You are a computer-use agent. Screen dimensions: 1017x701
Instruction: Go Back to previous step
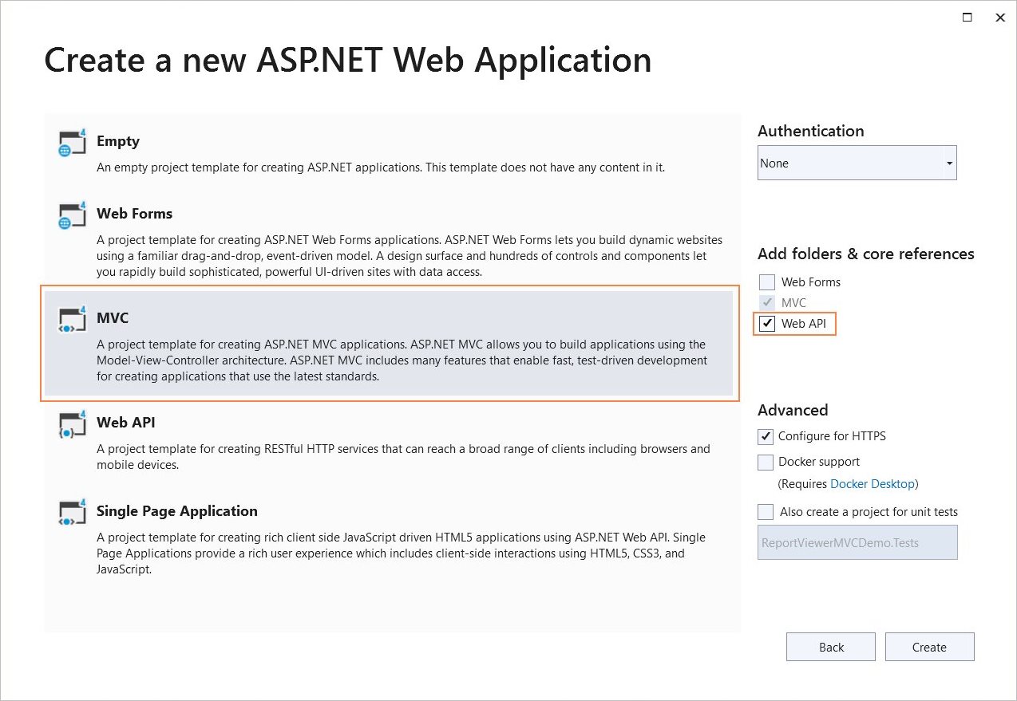(x=830, y=648)
